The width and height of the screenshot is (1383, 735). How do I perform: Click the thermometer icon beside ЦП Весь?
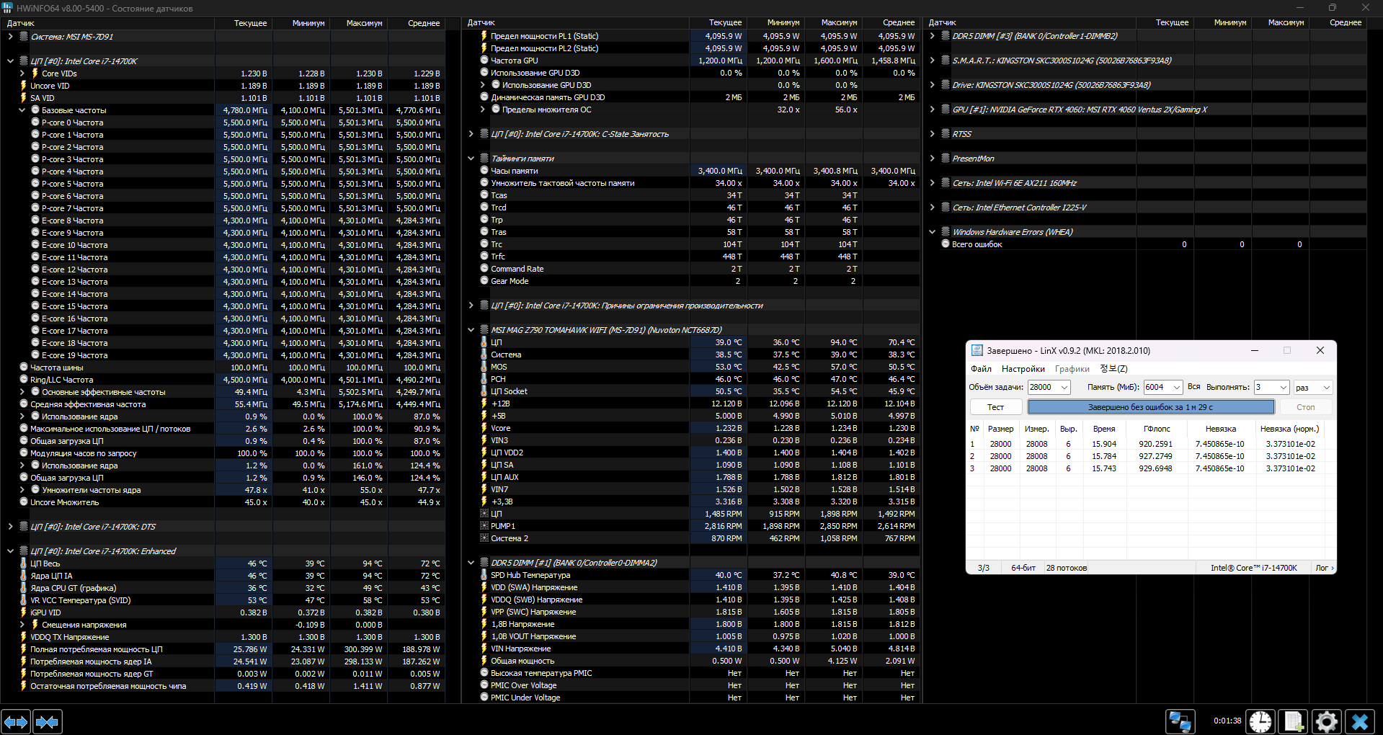point(24,563)
